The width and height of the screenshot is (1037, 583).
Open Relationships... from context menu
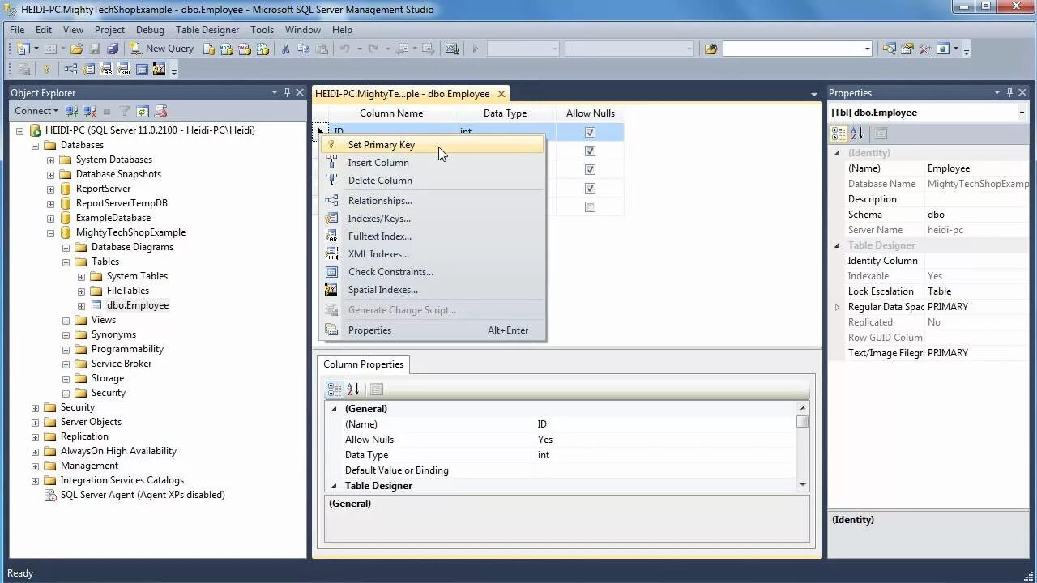(433, 201)
